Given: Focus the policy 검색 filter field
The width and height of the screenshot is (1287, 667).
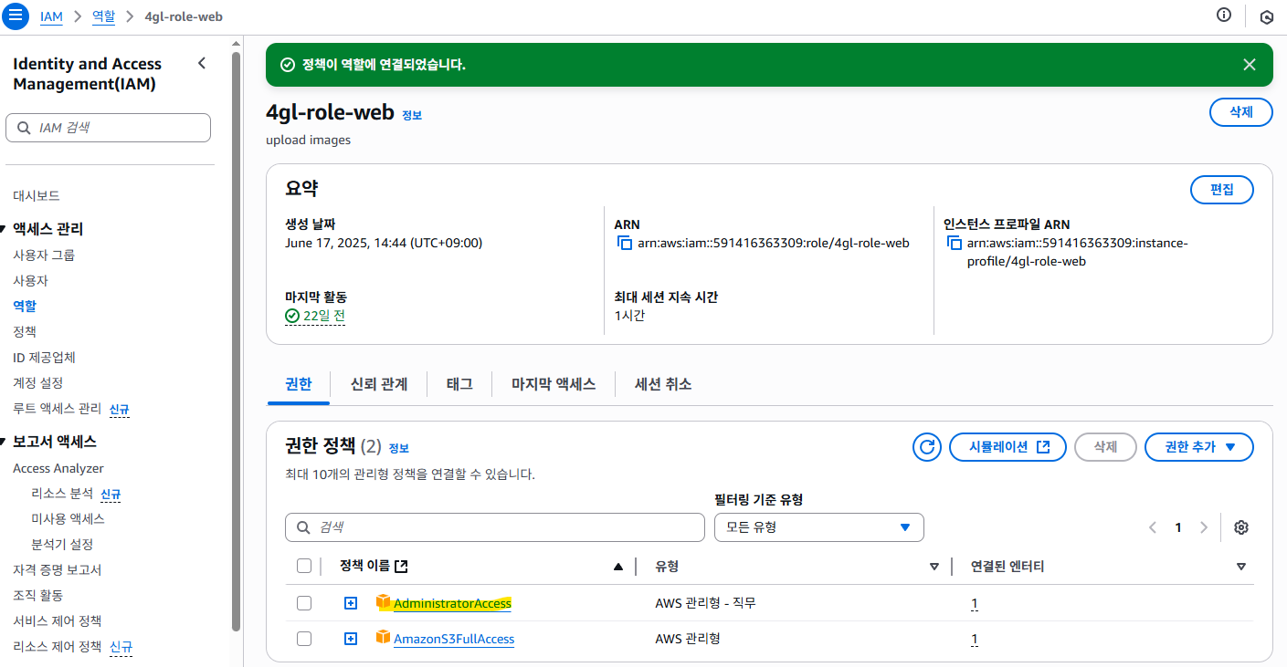Looking at the screenshot, I should point(495,527).
